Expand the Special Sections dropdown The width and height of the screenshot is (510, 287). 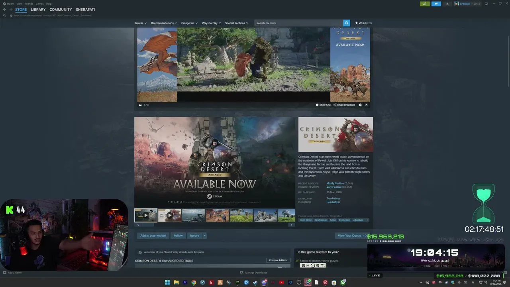(237, 23)
